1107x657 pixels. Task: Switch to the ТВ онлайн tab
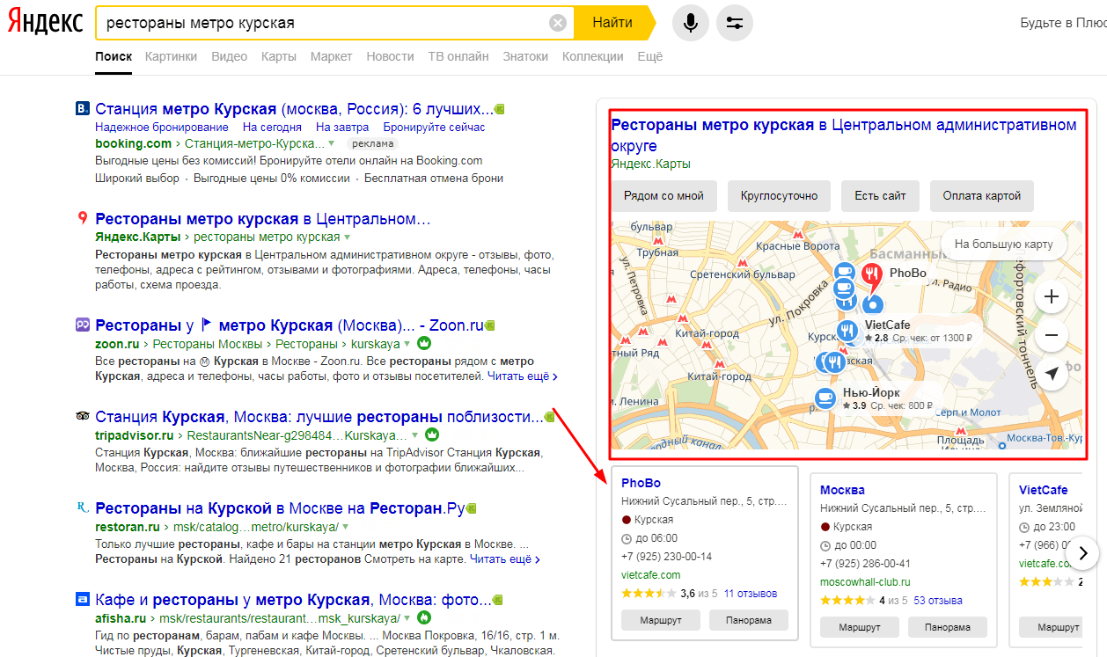coord(458,56)
